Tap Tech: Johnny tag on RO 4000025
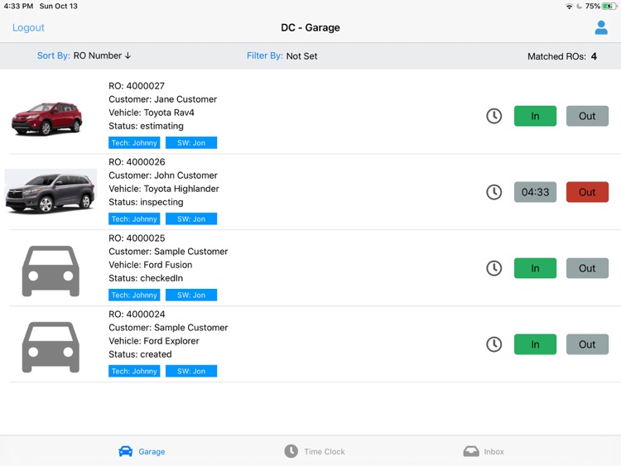 (x=134, y=295)
